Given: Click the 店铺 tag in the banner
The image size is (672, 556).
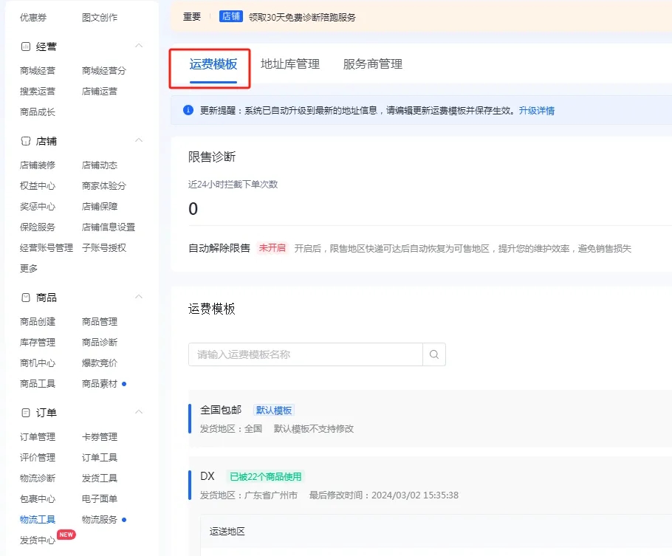Looking at the screenshot, I should (231, 16).
